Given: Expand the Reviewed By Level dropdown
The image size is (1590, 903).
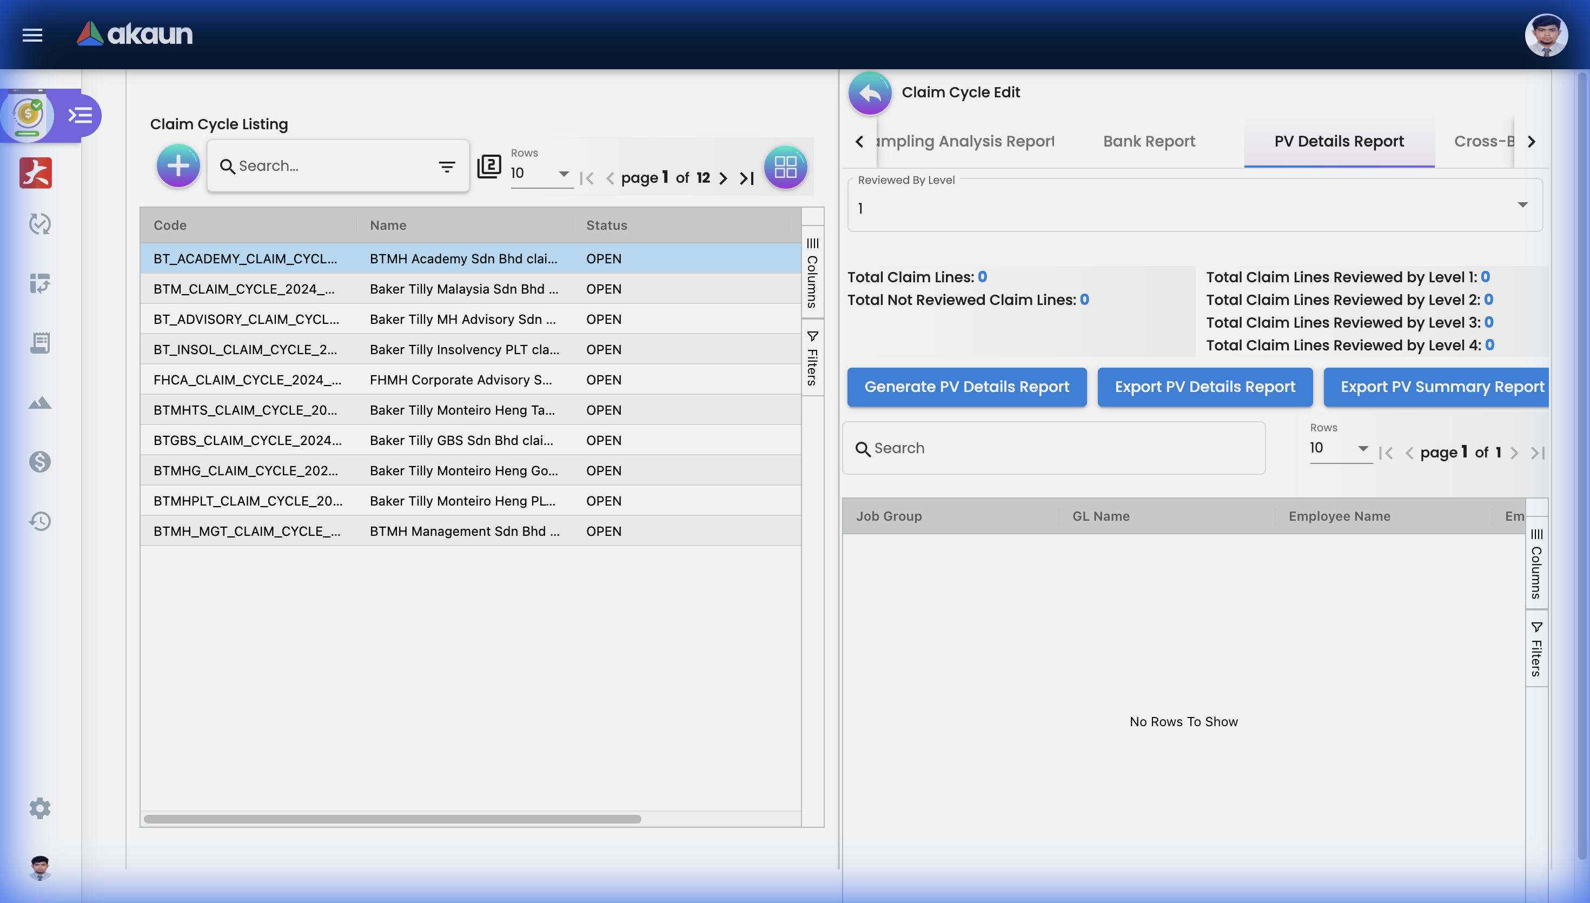Looking at the screenshot, I should pyautogui.click(x=1522, y=205).
